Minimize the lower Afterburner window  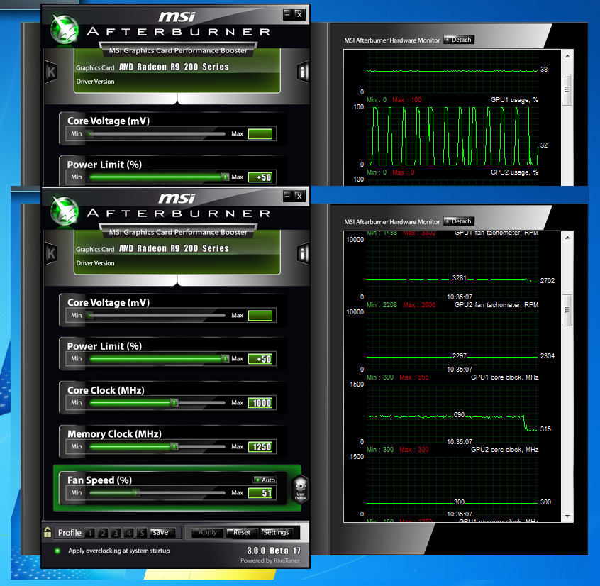[x=288, y=196]
